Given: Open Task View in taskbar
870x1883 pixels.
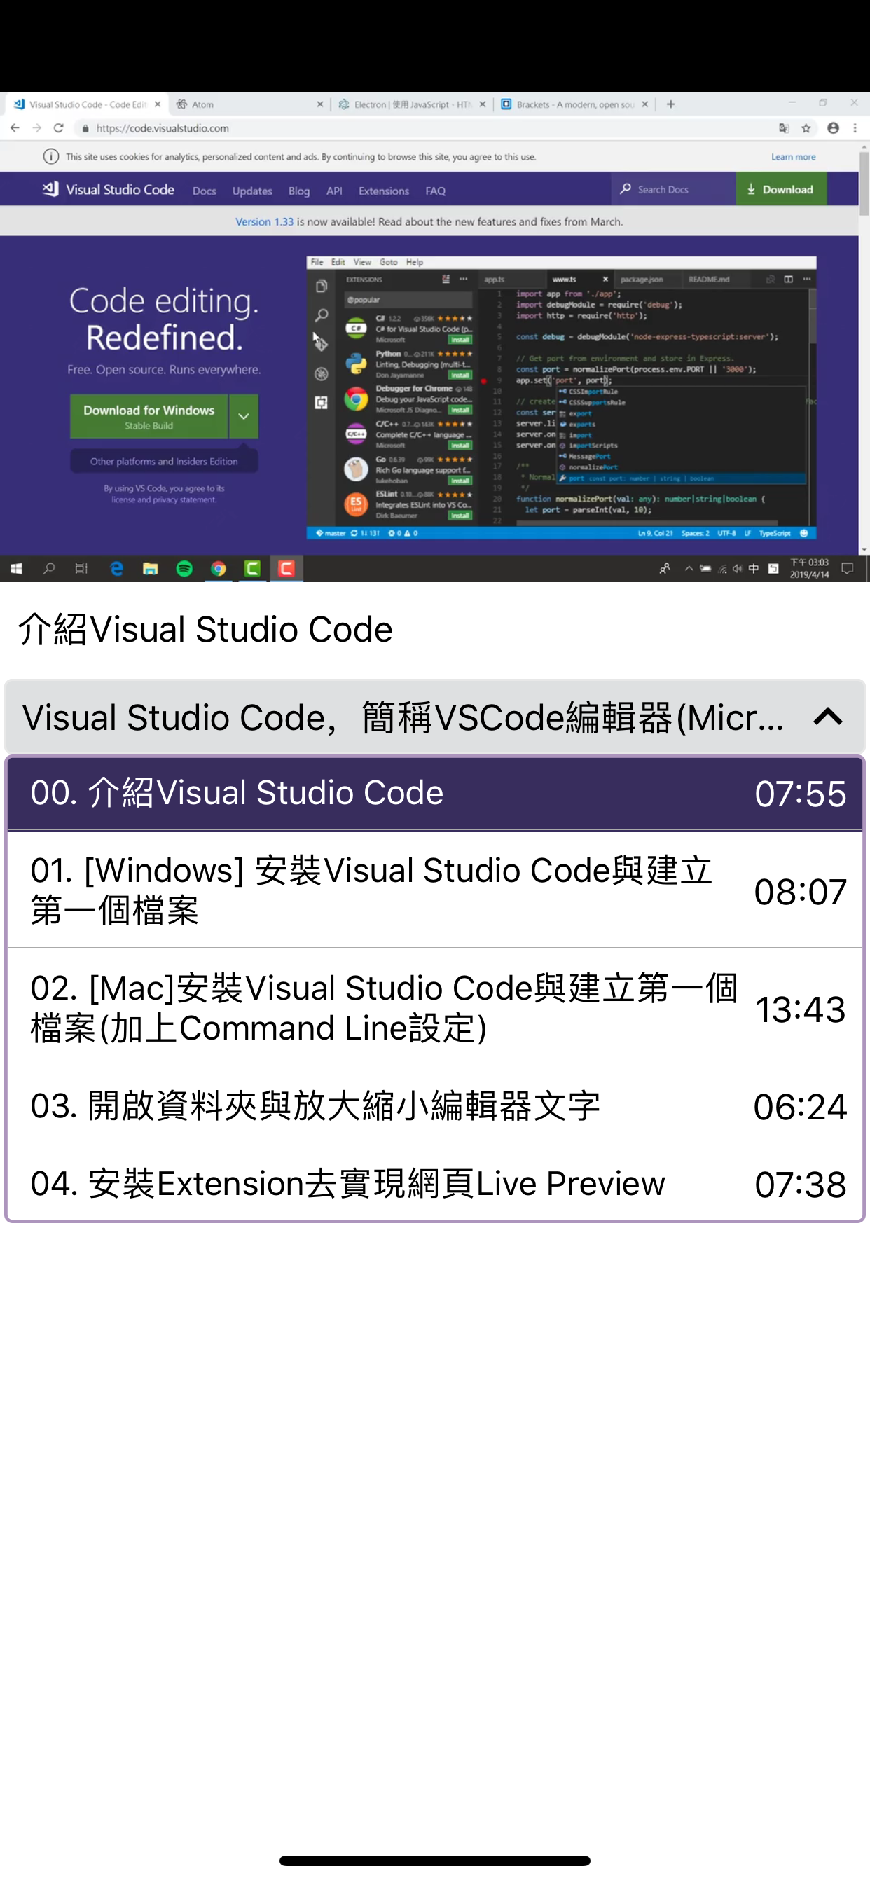Looking at the screenshot, I should [x=82, y=569].
